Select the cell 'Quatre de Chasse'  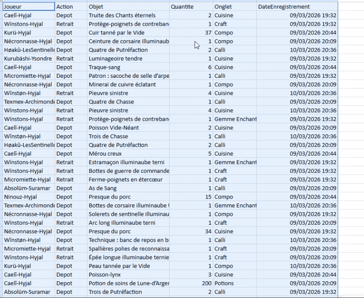coord(128,102)
